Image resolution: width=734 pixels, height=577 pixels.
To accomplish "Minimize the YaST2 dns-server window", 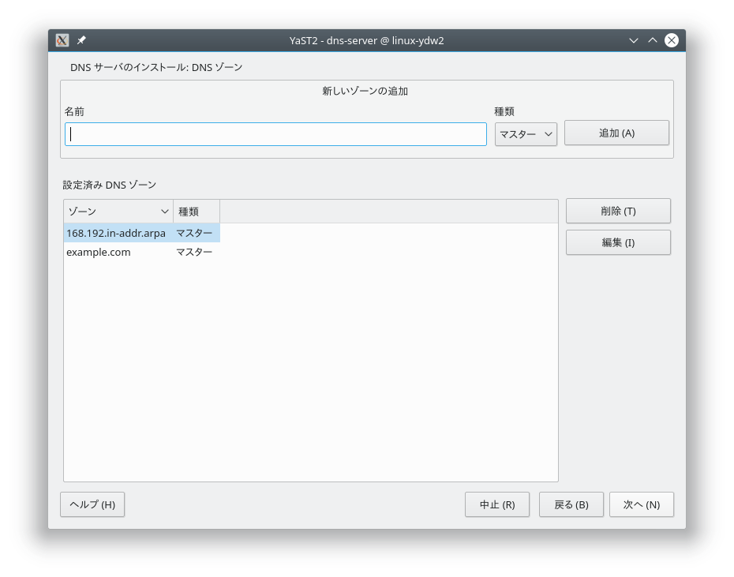I will pos(633,40).
